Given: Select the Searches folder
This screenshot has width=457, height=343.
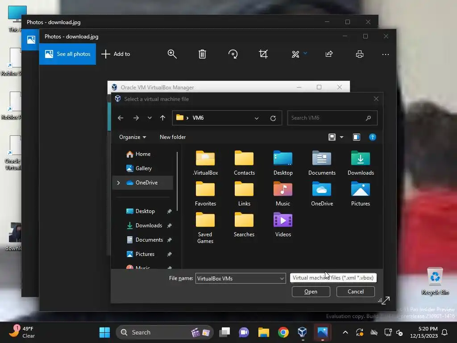Looking at the screenshot, I should 244,225.
